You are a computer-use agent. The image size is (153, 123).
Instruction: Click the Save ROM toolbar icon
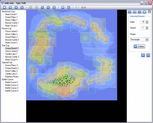[10, 7]
